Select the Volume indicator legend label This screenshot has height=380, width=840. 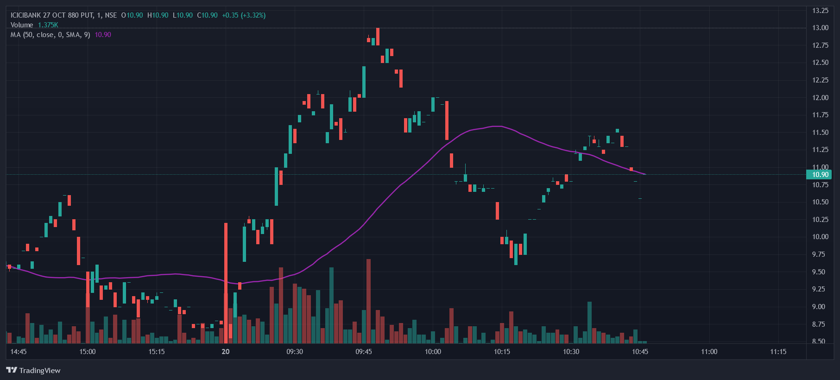pyautogui.click(x=22, y=25)
